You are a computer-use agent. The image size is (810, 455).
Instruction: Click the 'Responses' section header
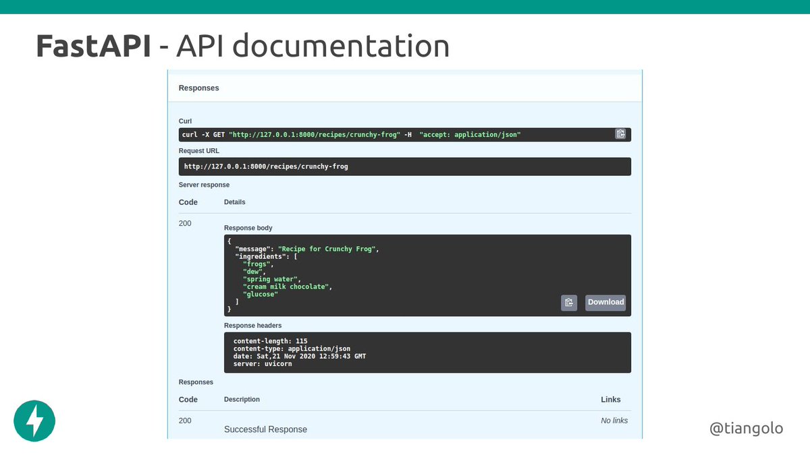point(198,88)
